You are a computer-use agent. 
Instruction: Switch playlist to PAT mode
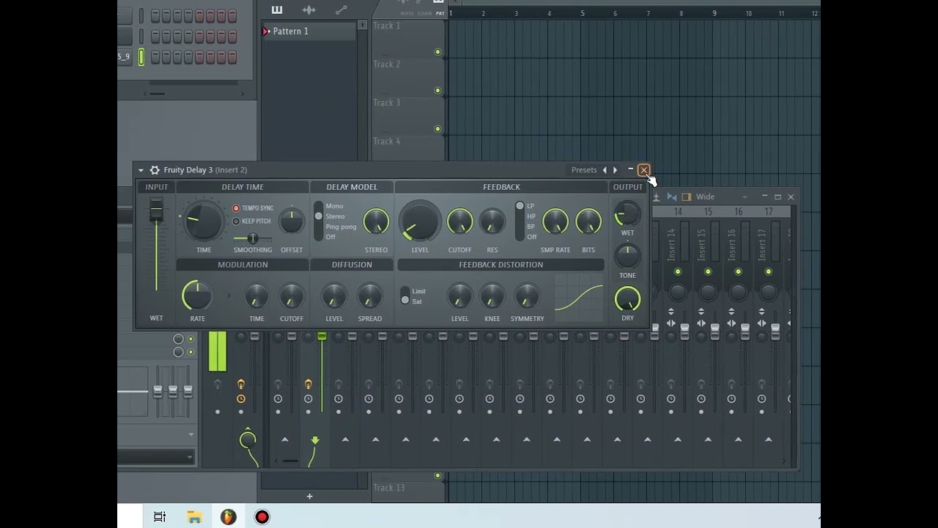(440, 13)
